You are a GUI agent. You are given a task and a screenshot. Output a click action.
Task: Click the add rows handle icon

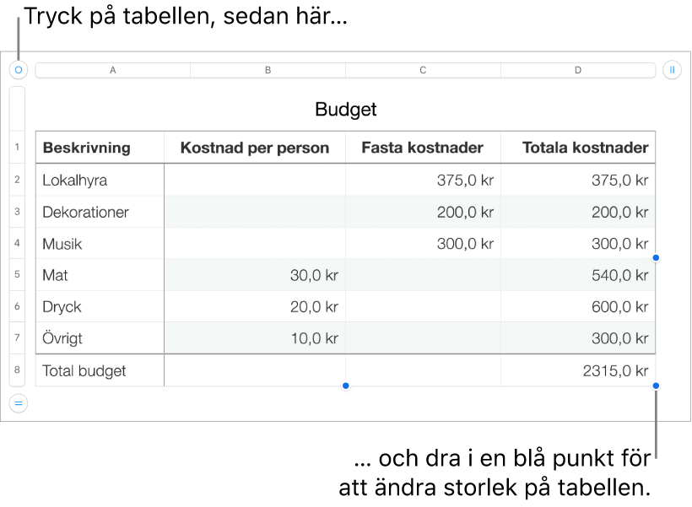[x=19, y=403]
